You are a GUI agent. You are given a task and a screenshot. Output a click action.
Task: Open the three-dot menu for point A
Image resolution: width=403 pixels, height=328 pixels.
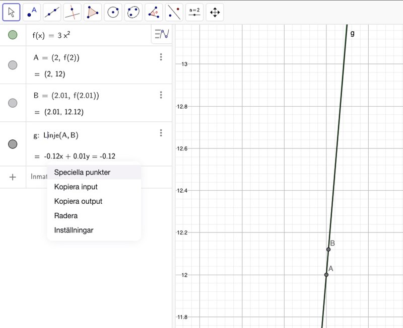pyautogui.click(x=161, y=57)
